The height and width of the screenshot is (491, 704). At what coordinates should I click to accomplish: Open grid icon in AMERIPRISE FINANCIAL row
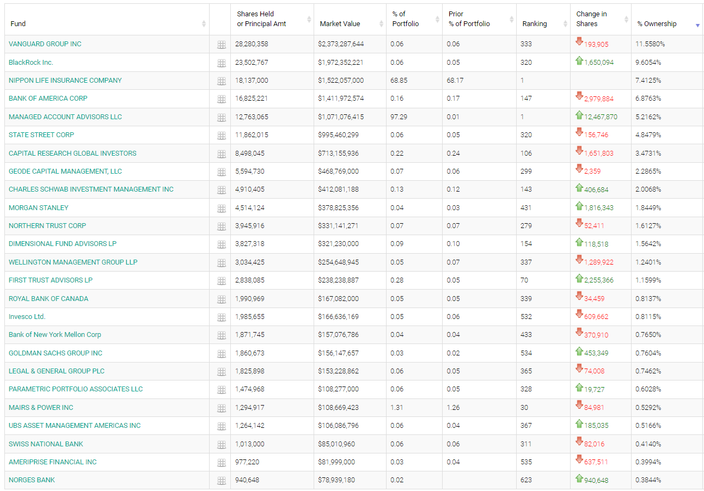pos(221,463)
